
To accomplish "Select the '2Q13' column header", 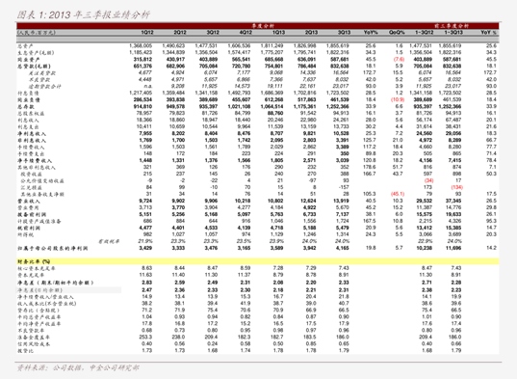I will pos(311,33).
